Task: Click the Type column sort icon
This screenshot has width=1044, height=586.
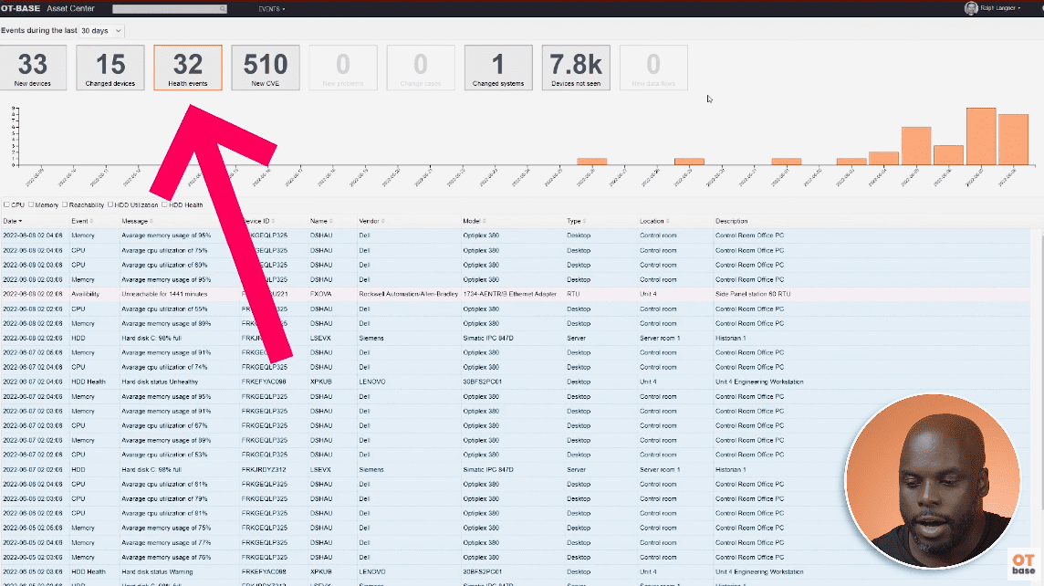Action: point(584,221)
